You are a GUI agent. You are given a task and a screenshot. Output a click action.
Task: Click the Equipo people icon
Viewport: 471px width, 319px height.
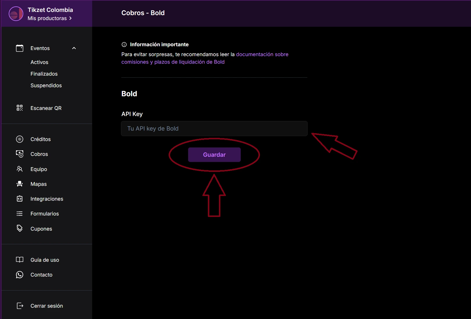pos(19,169)
